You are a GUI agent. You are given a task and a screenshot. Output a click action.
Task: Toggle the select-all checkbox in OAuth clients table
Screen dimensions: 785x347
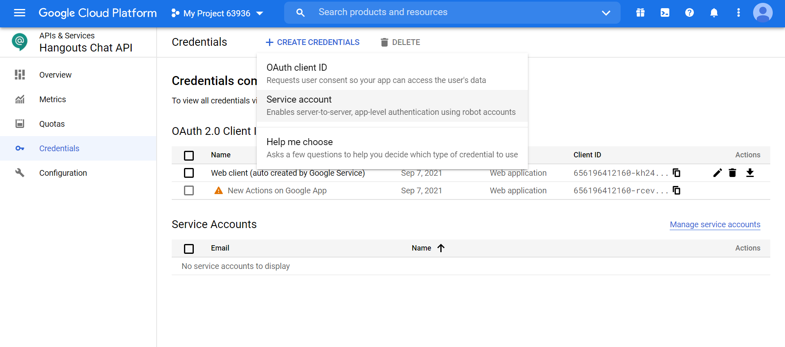coord(189,155)
